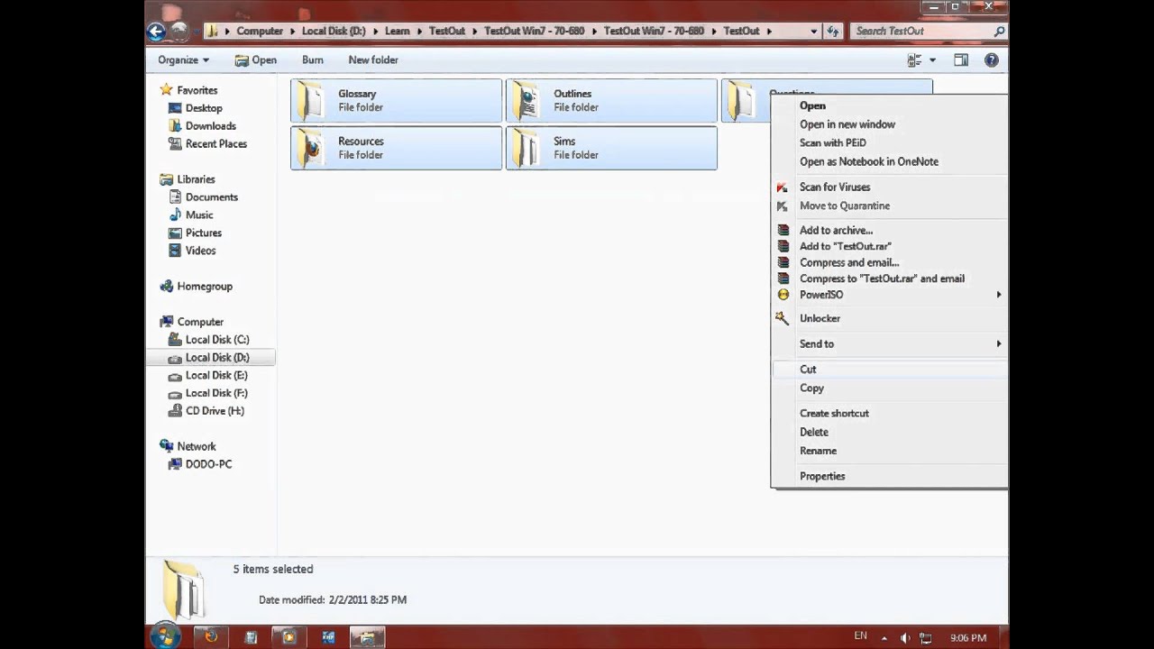Click the search magnifier icon

[999, 32]
